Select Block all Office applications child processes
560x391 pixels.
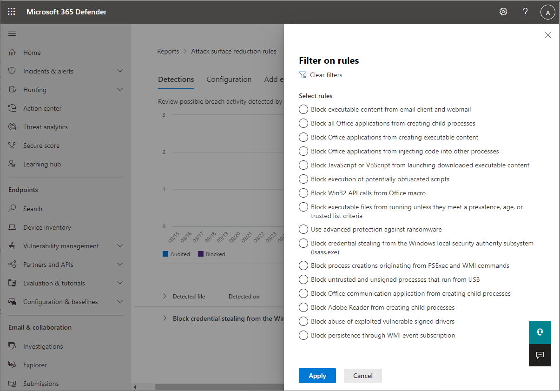pyautogui.click(x=303, y=123)
